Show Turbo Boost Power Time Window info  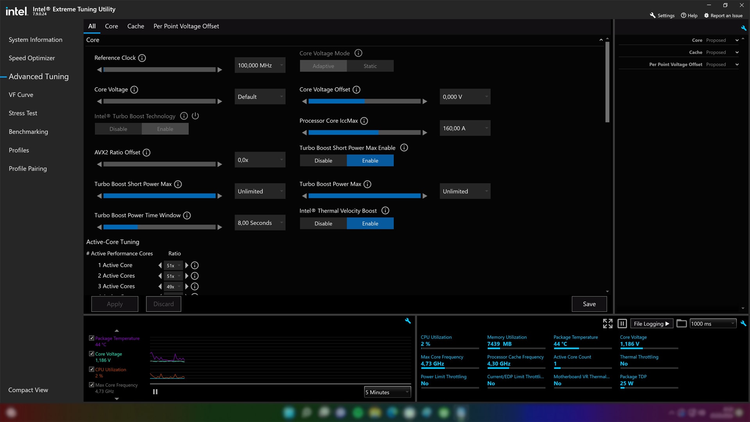(x=187, y=215)
